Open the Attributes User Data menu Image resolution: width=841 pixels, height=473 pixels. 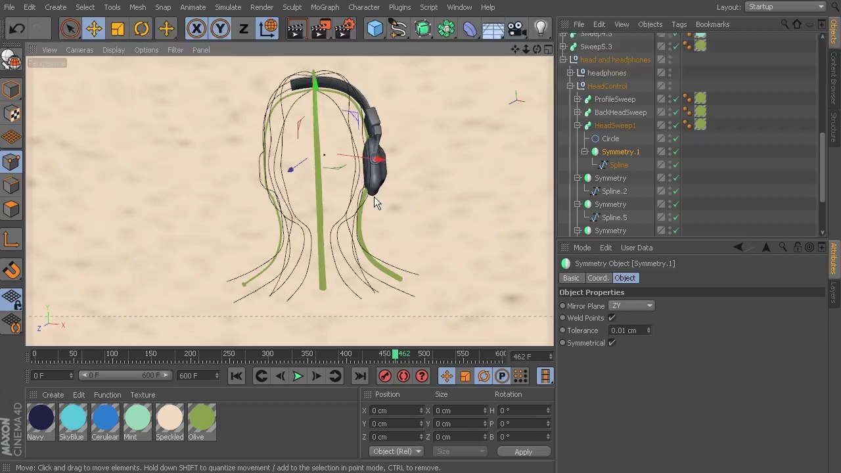[637, 248]
